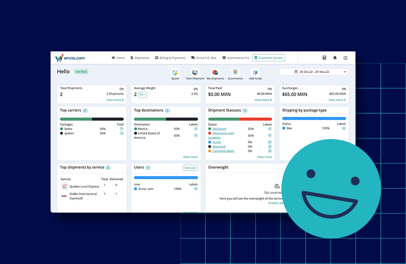406x264 pixels.
Task: Open Shipments with incidents link
Action: pyautogui.click(x=221, y=135)
